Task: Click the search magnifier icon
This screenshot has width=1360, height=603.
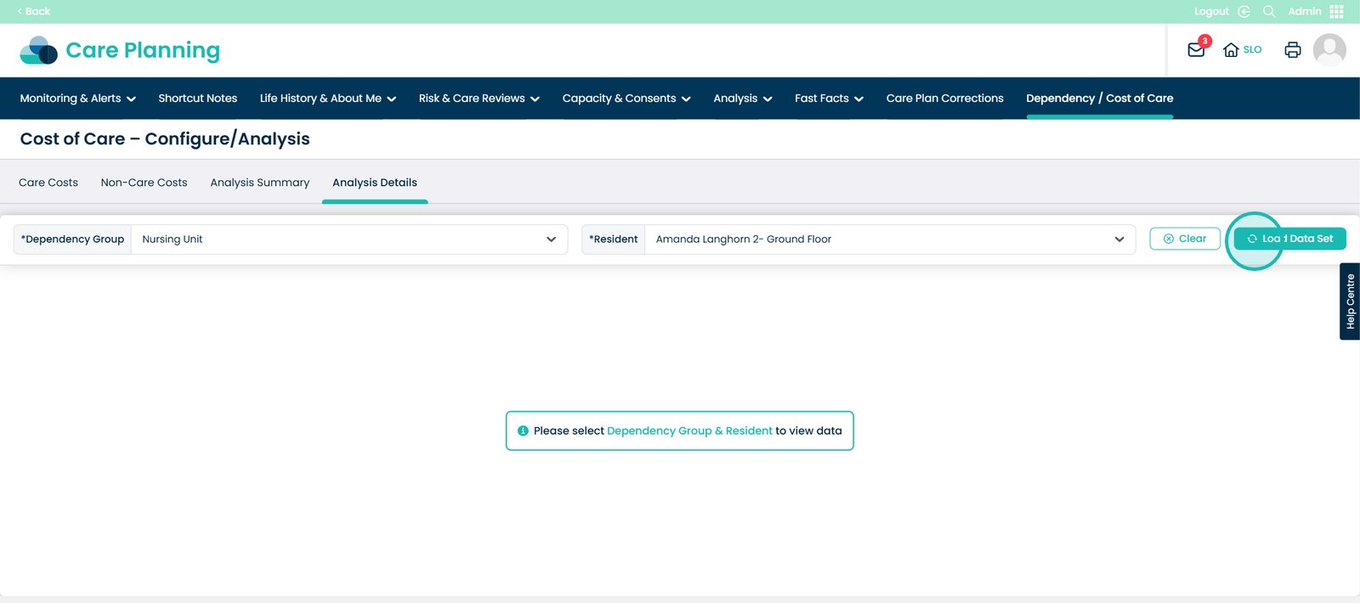Action: point(1269,11)
